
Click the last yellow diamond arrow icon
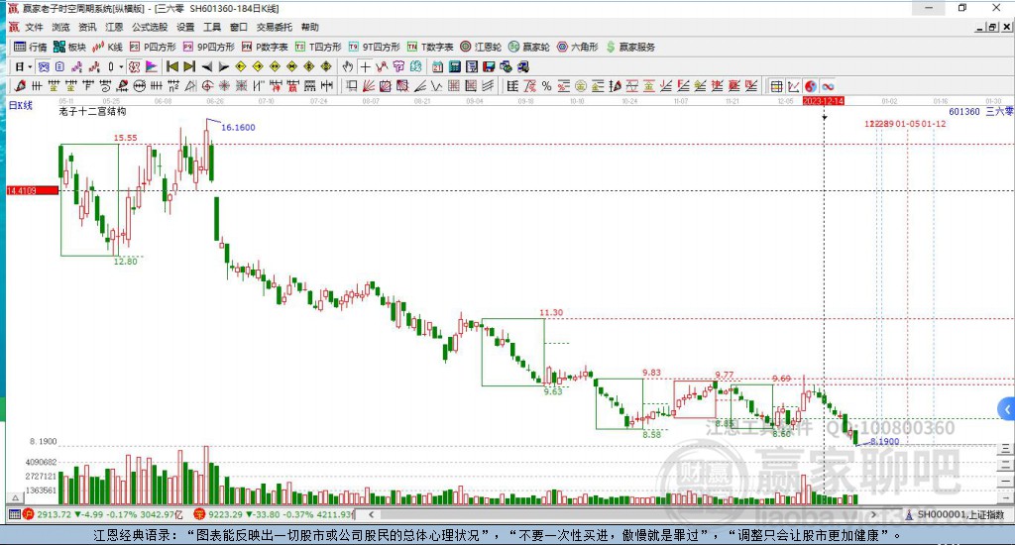[326, 66]
